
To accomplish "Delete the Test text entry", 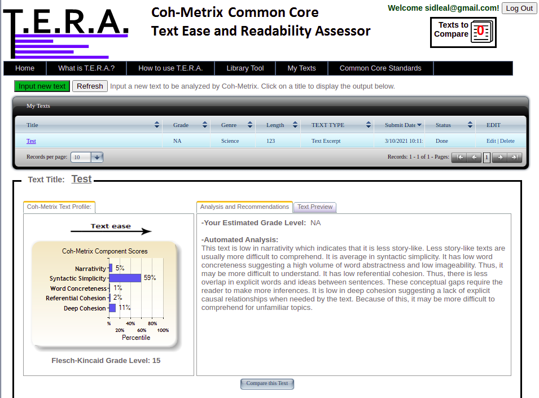I will [x=507, y=141].
